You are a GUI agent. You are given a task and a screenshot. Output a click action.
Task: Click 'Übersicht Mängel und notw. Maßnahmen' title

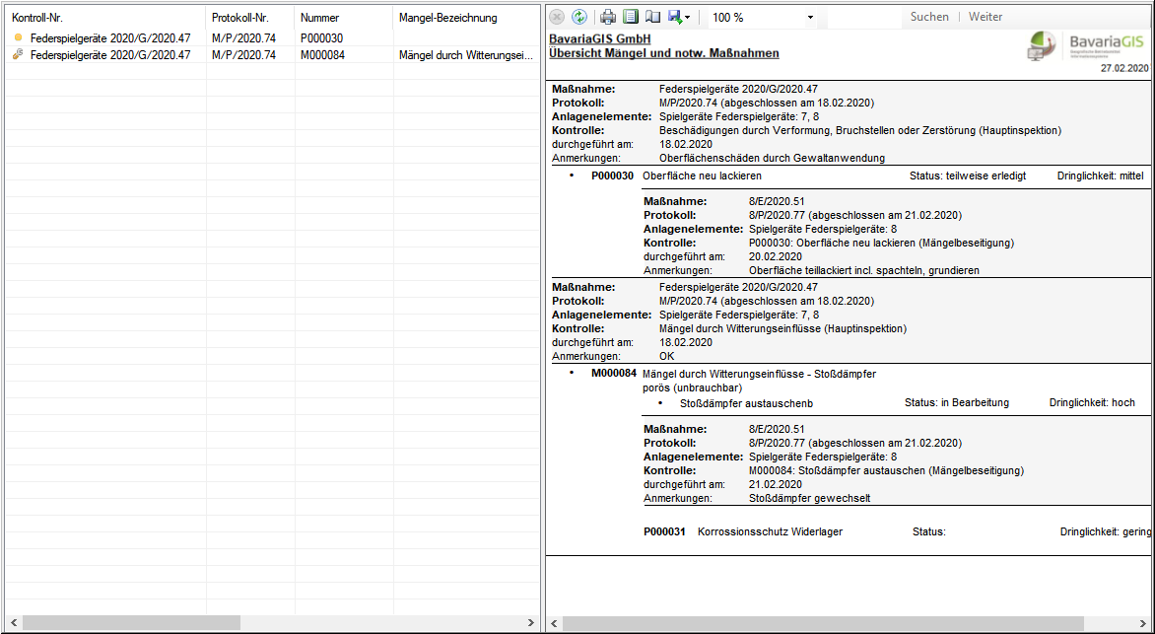tap(664, 53)
